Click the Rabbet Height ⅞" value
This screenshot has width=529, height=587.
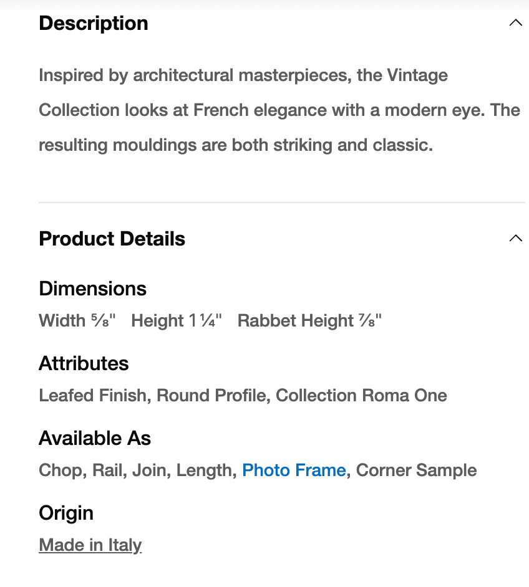click(x=309, y=320)
